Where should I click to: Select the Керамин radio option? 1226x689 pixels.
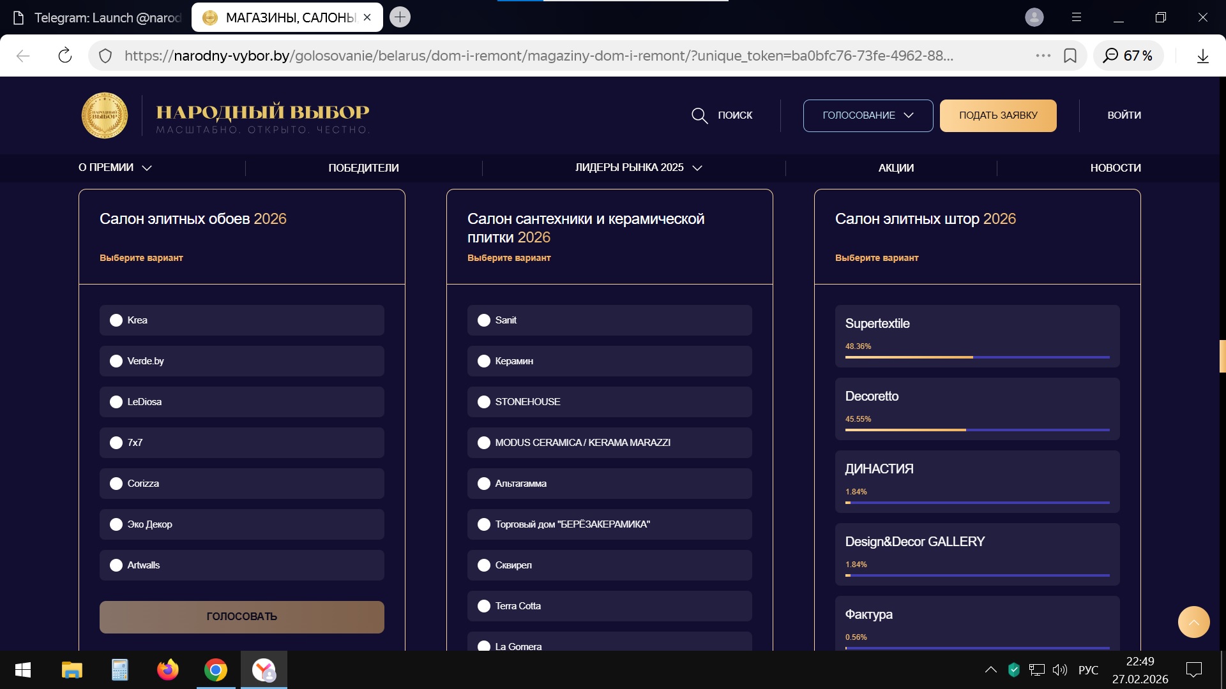click(484, 361)
